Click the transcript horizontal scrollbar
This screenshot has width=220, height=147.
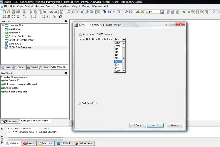(35, 139)
